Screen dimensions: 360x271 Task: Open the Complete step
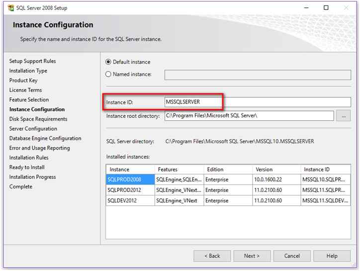coord(21,186)
